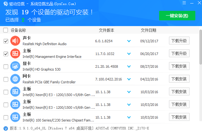This screenshot has height=132, width=202.
Task: Expand version dropdown for 7.100.0422.2016
Action: click(129, 79)
